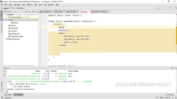Collapse the src folder

[6, 20]
